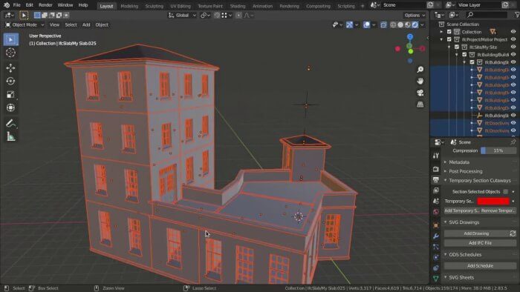Open the Options dropdown

(x=415, y=16)
